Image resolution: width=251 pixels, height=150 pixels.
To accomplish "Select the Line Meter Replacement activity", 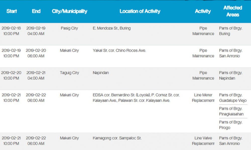I will (x=203, y=98).
